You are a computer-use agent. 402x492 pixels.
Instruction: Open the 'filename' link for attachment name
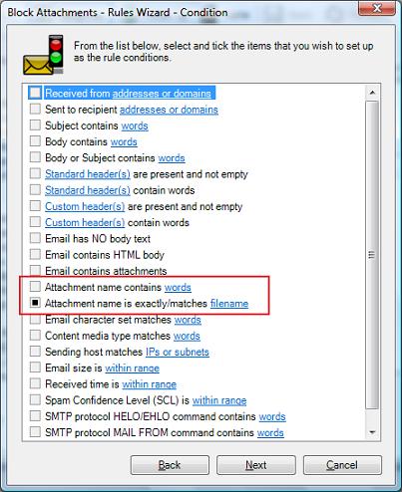pyautogui.click(x=229, y=304)
